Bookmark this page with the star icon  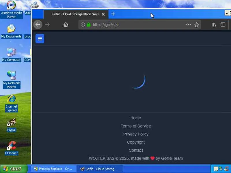pos(197,25)
